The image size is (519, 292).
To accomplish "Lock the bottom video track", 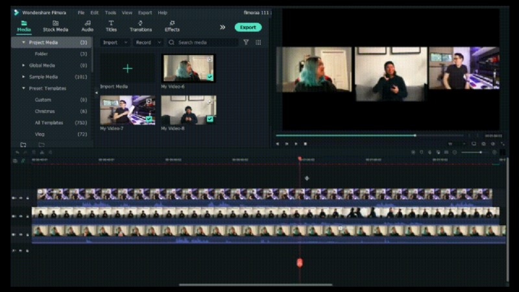I will point(27,234).
